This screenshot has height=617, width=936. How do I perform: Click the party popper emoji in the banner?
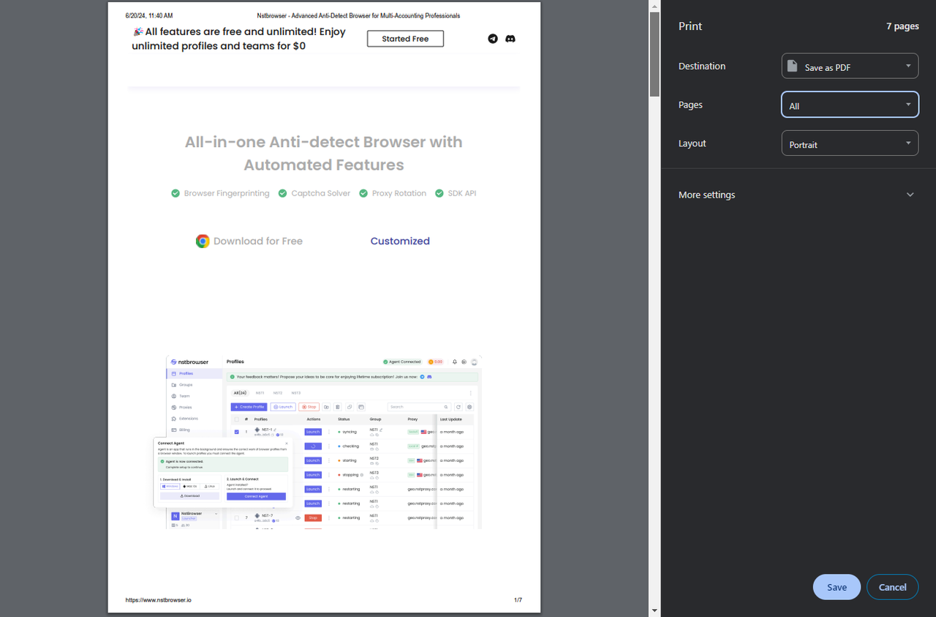(137, 31)
